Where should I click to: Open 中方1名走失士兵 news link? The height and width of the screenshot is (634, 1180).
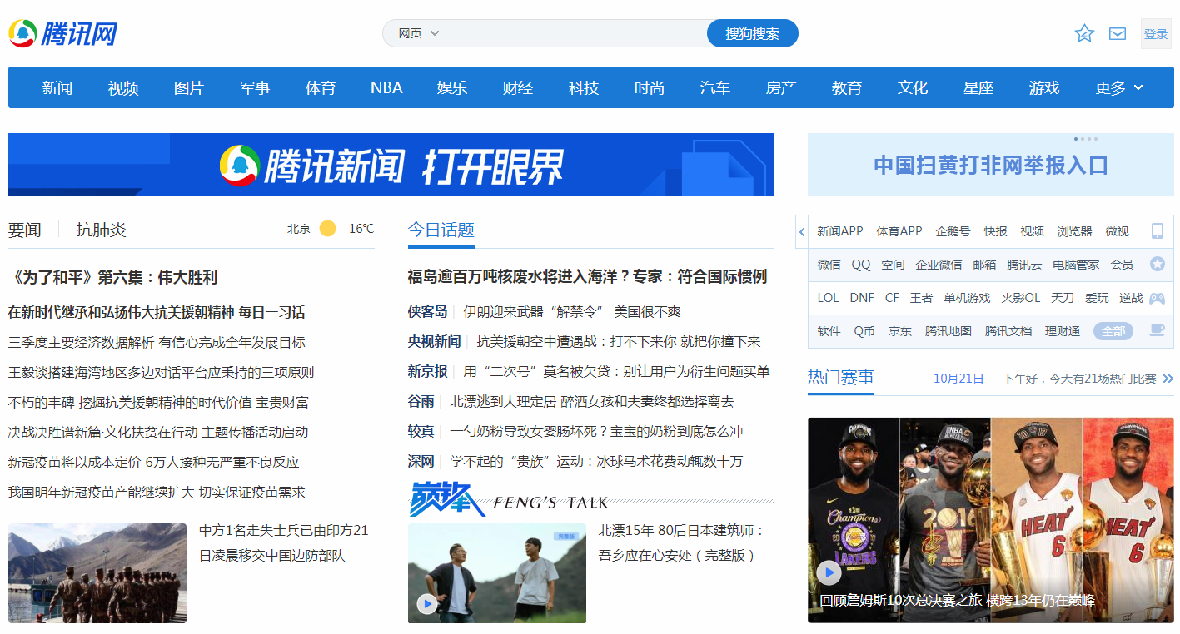coord(283,542)
